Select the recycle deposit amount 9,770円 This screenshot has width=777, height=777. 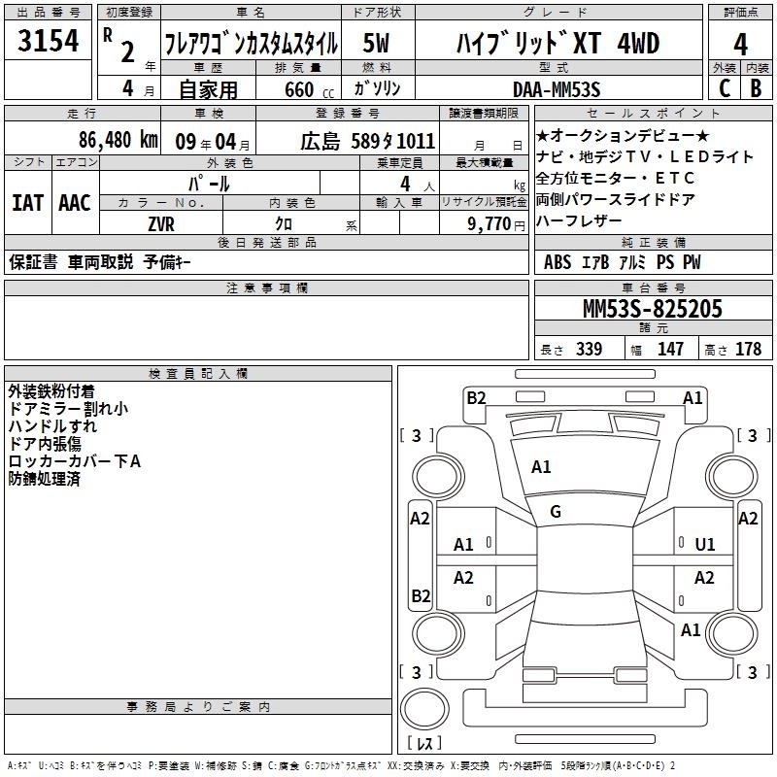(495, 223)
